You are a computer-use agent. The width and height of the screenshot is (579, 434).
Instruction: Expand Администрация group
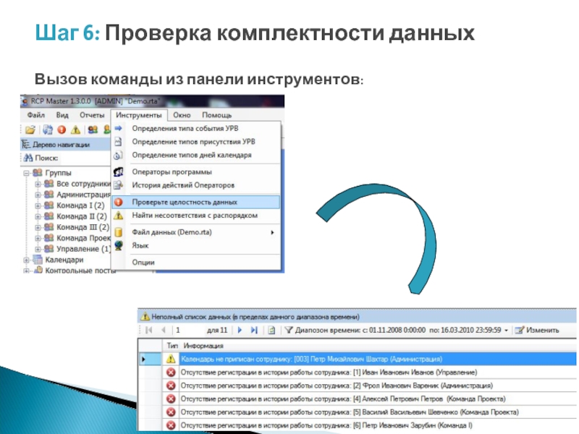coord(38,195)
